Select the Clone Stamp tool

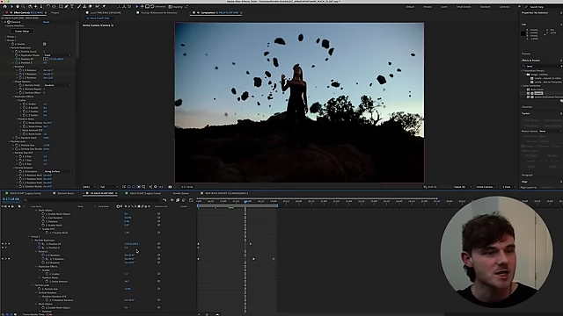point(84,6)
